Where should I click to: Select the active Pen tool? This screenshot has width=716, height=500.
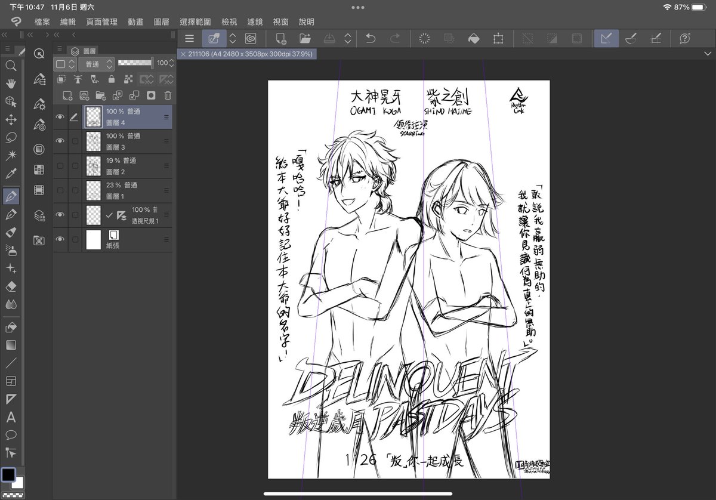(11, 196)
